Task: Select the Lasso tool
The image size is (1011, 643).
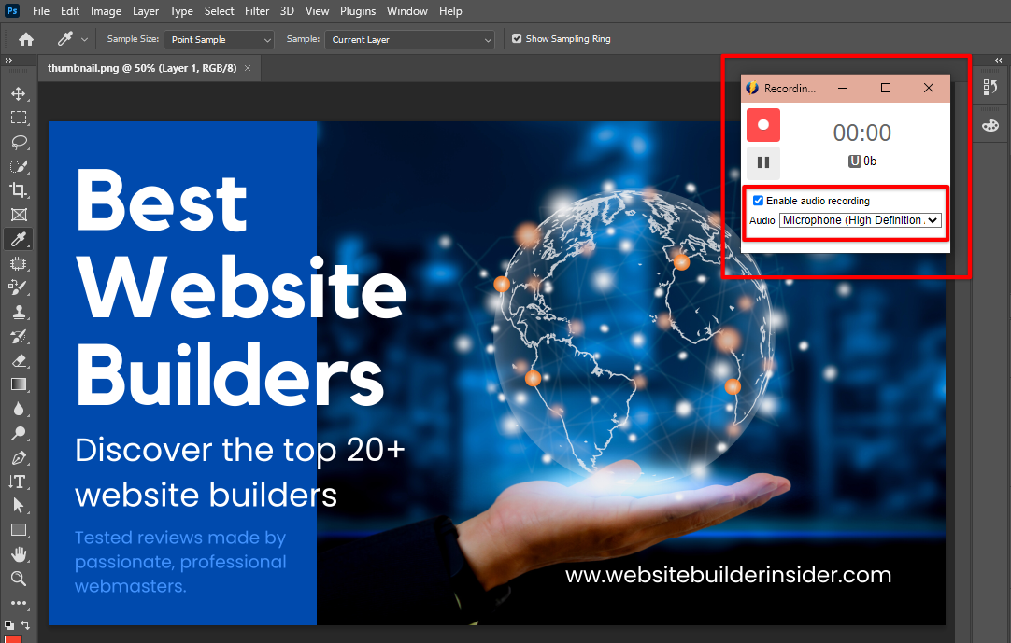Action: pyautogui.click(x=19, y=142)
